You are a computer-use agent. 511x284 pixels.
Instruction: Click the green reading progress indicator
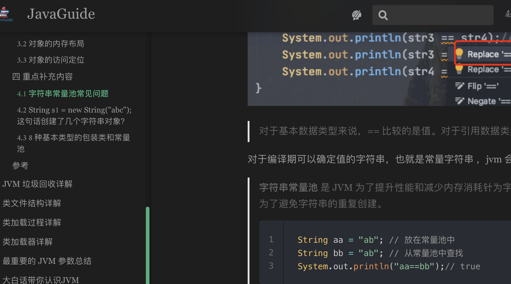pos(147,244)
